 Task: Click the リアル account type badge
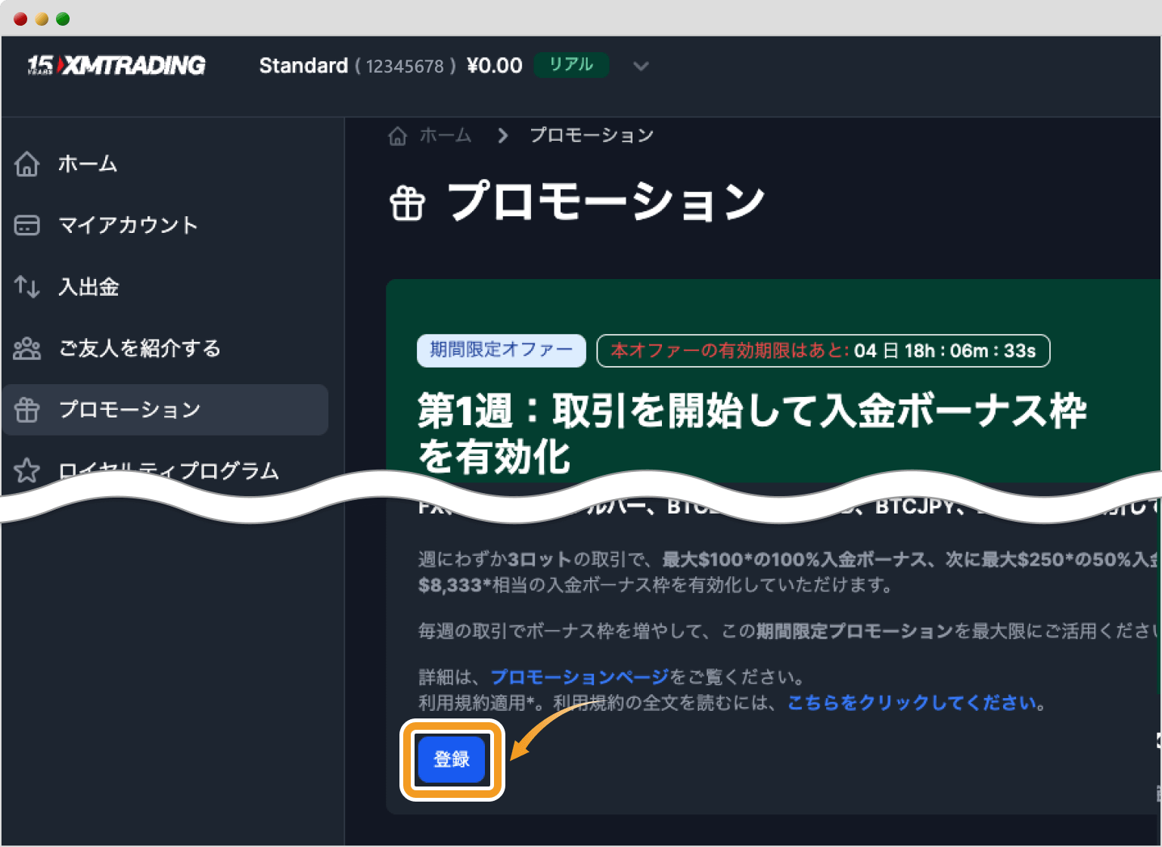(x=571, y=65)
